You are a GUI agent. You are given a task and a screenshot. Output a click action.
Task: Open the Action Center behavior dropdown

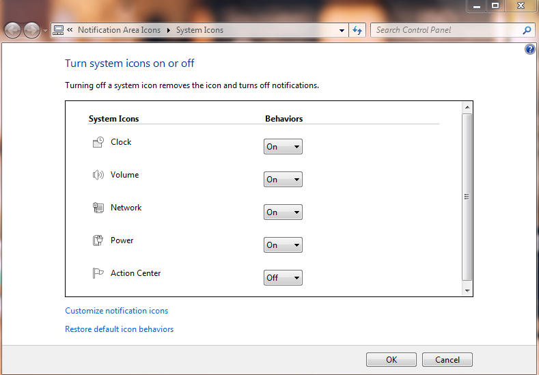[283, 278]
